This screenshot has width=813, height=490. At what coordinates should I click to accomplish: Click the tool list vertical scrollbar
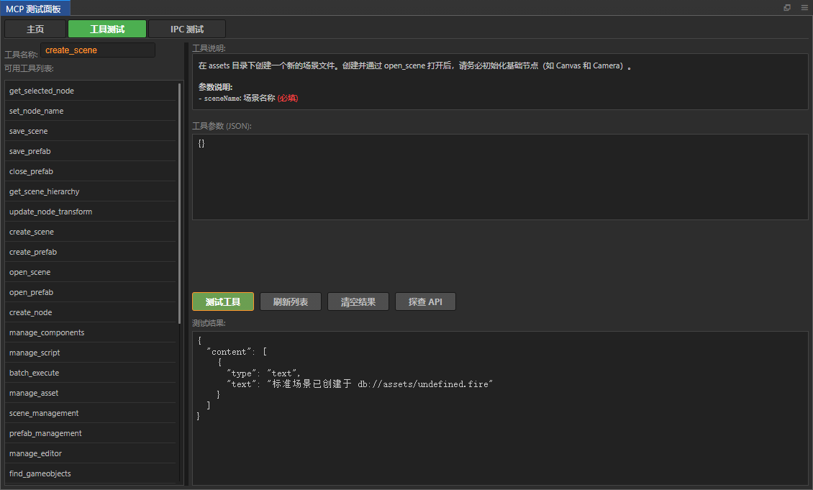click(180, 203)
